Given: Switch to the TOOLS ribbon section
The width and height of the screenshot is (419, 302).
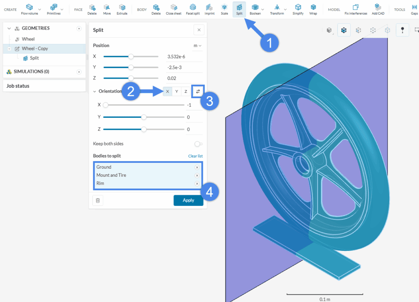Looking at the screenshot, I should 399,9.
